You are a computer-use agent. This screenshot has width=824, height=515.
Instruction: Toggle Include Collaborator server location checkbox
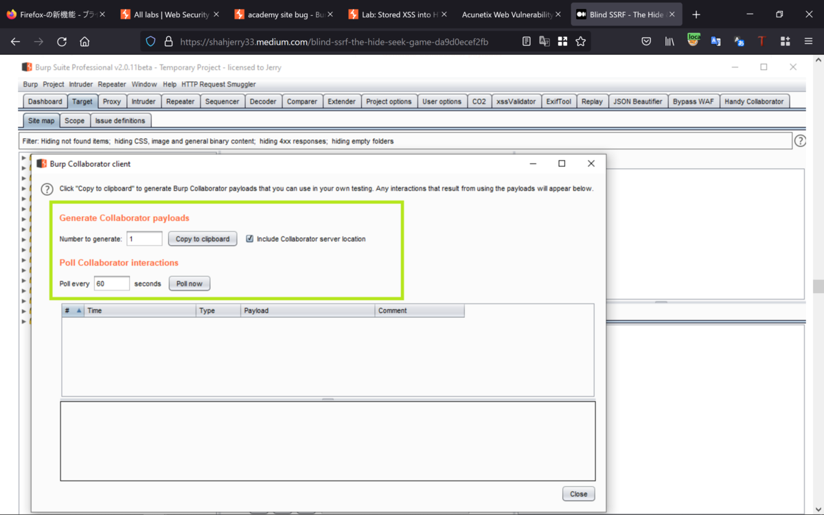(x=249, y=239)
